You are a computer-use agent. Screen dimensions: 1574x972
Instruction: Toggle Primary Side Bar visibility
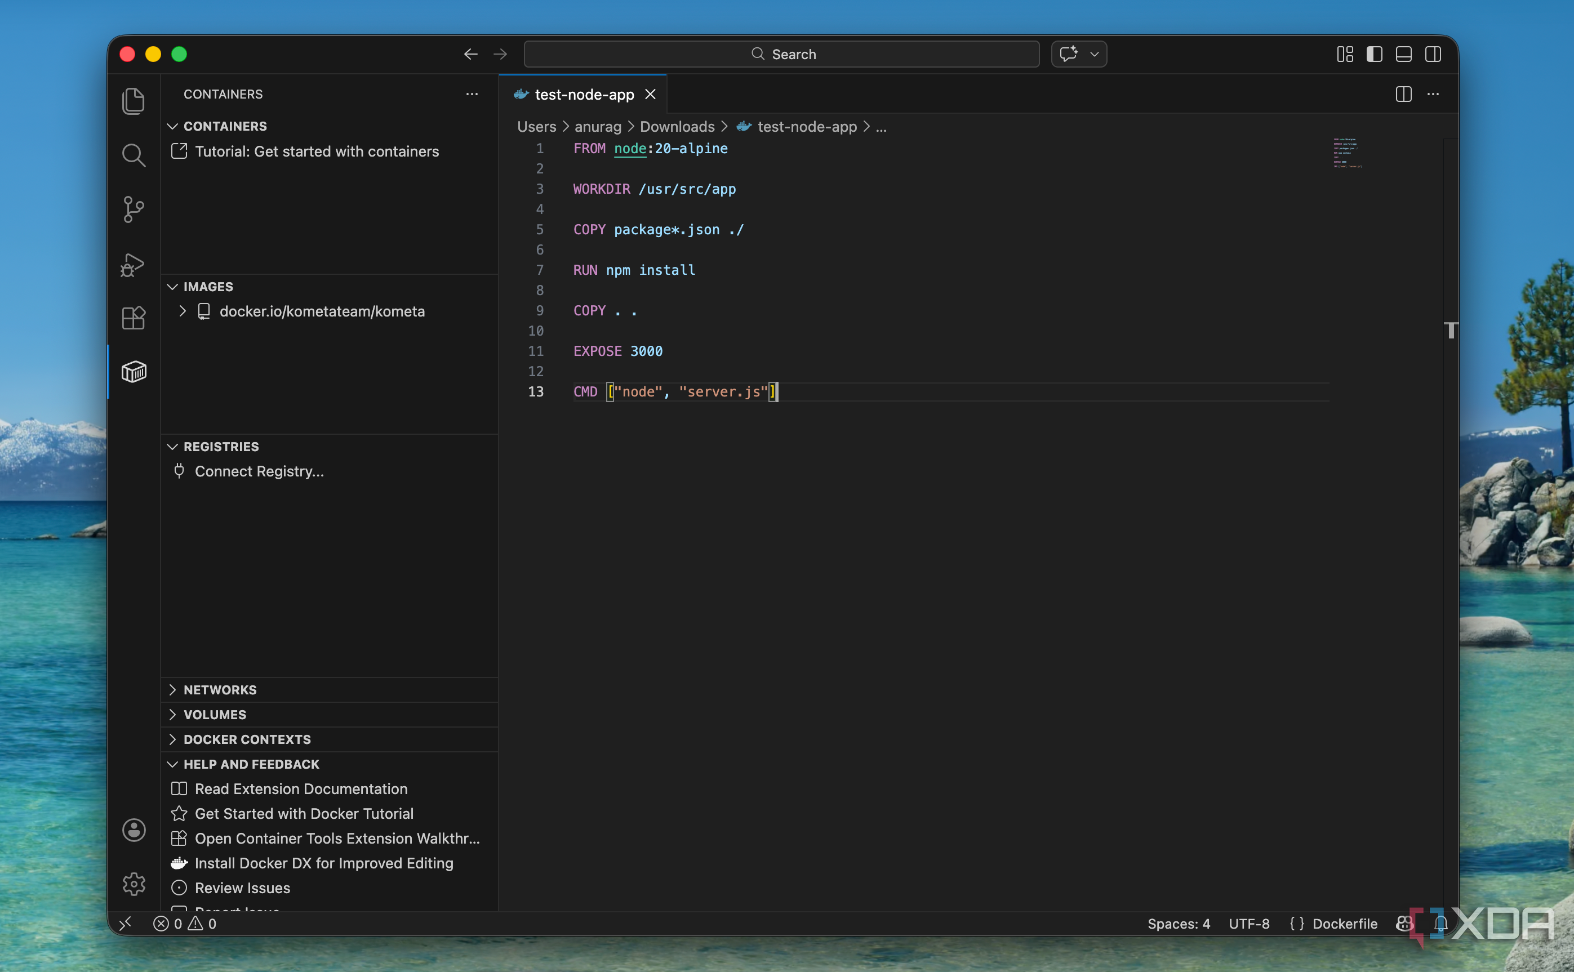tap(1374, 54)
